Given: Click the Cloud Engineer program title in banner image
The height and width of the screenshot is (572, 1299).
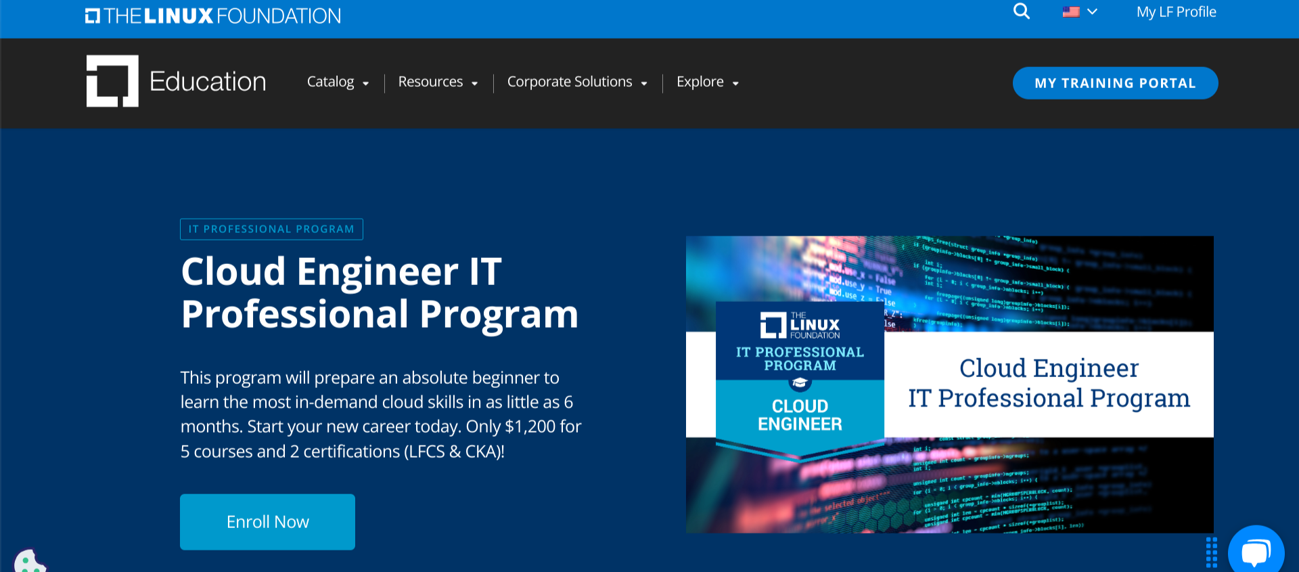Looking at the screenshot, I should click(1049, 383).
